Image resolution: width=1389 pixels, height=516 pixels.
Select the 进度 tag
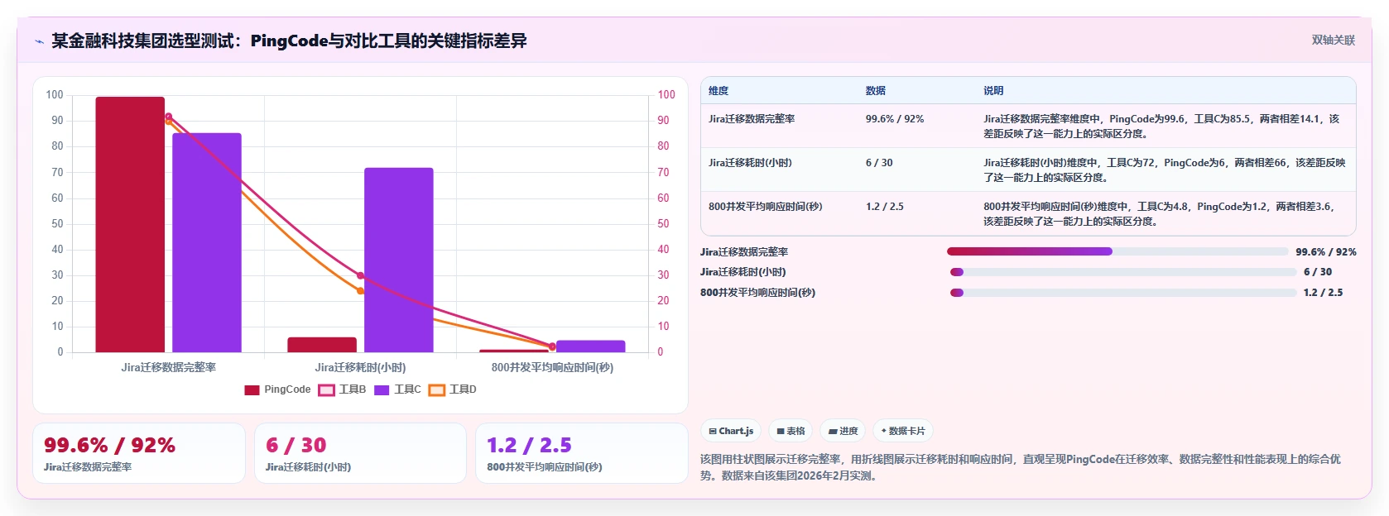(x=843, y=431)
